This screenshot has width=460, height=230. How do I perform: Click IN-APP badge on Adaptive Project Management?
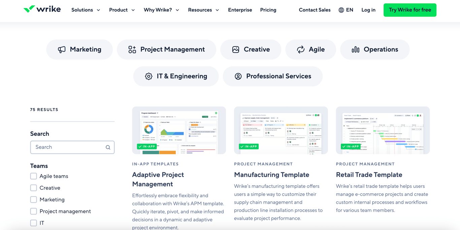coord(147,146)
